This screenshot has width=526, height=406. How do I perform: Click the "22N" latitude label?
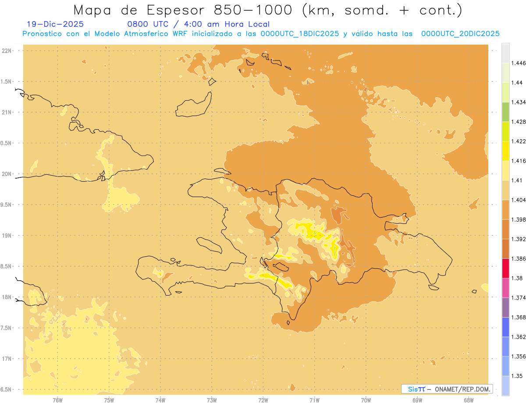click(7, 50)
